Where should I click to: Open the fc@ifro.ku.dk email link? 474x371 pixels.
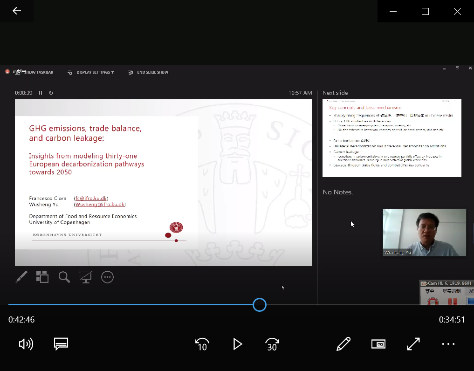[x=91, y=199]
